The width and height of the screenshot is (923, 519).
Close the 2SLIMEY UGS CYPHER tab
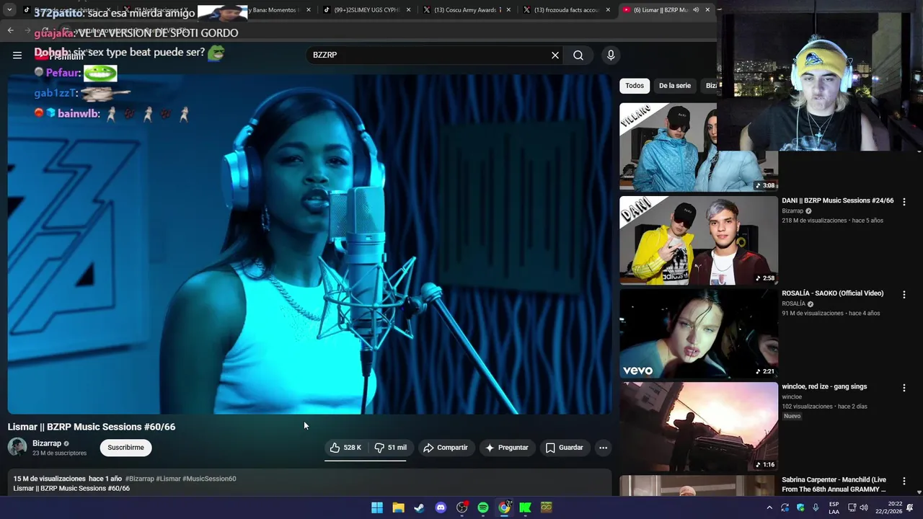tap(409, 10)
